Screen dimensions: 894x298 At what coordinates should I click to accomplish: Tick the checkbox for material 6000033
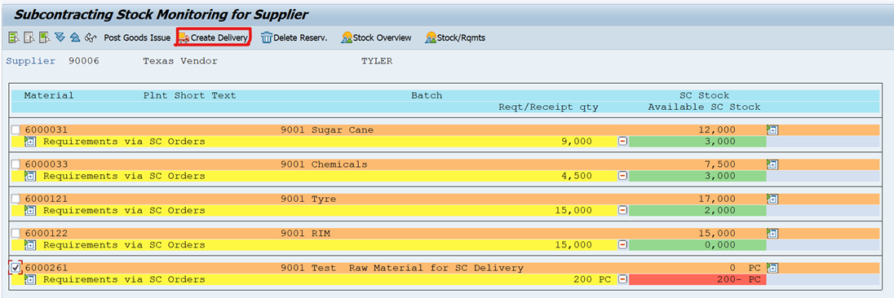pyautogui.click(x=15, y=164)
